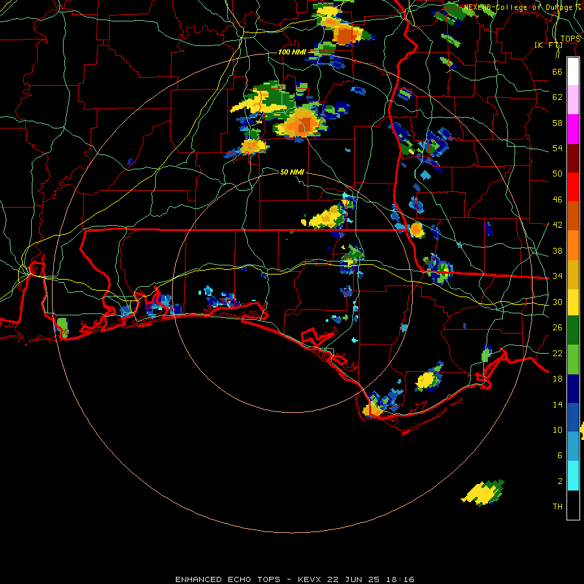Click the '50 NMI' range ring label
Image resolution: width=584 pixels, height=584 pixels.
(x=292, y=172)
